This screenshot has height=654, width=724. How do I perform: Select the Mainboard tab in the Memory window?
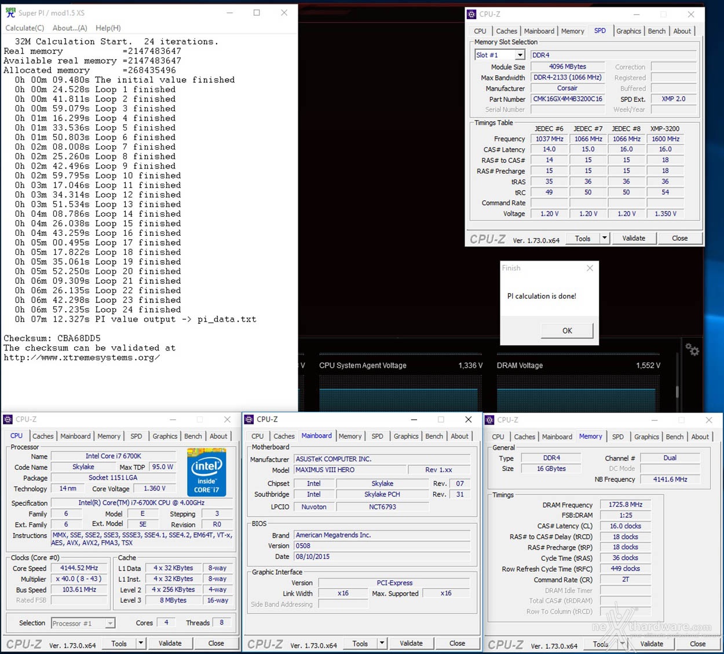(x=557, y=437)
